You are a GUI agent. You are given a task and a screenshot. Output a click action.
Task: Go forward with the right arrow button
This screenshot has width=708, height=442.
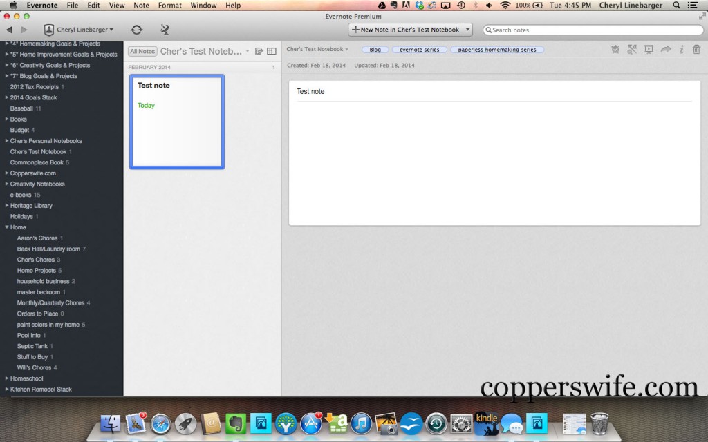coord(24,30)
